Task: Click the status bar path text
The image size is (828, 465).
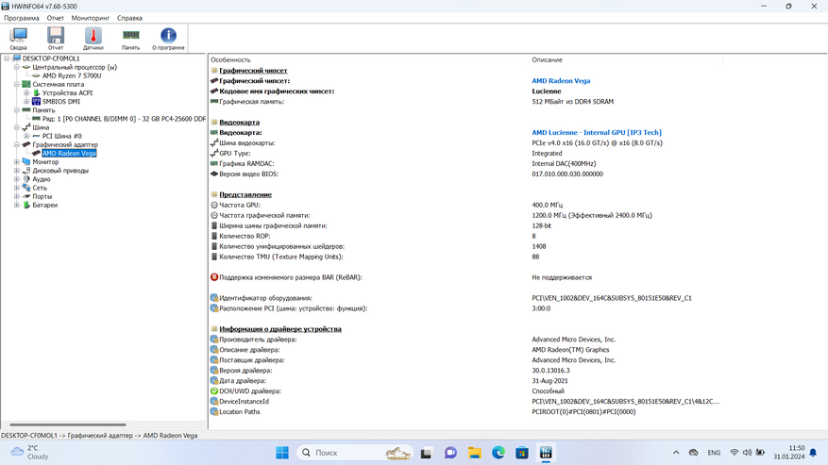Action: coord(99,436)
